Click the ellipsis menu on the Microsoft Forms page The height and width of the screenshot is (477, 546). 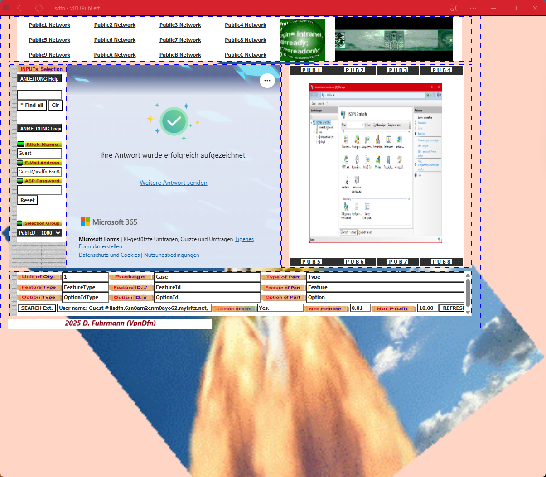click(267, 80)
